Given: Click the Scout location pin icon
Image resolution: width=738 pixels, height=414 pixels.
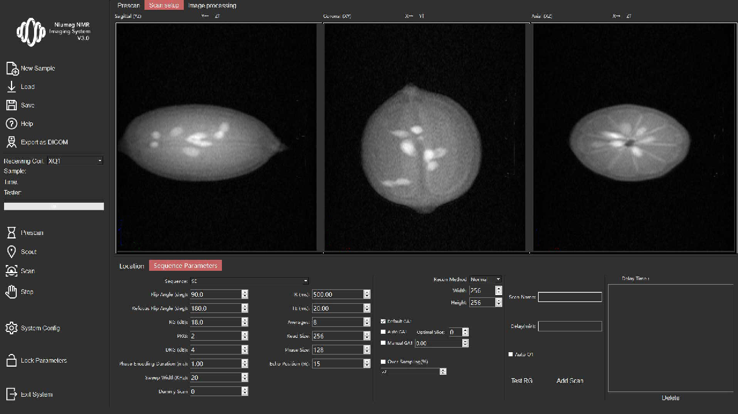Looking at the screenshot, I should 12,252.
